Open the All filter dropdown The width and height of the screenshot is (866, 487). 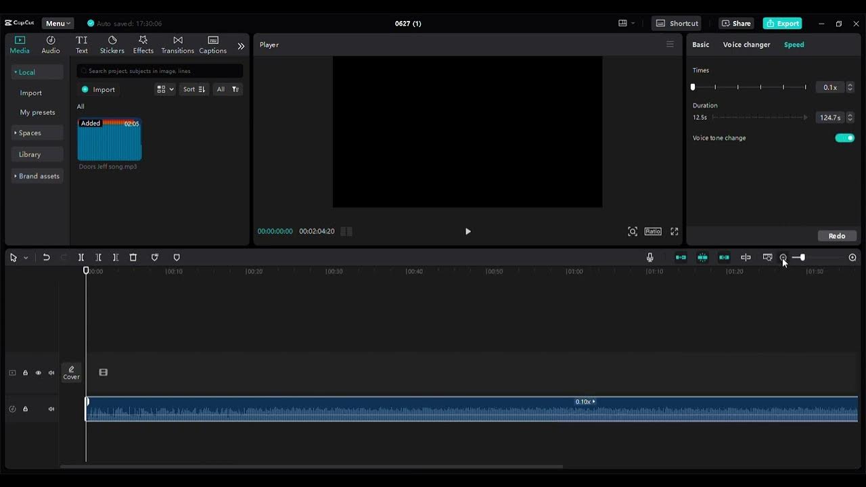tap(227, 89)
